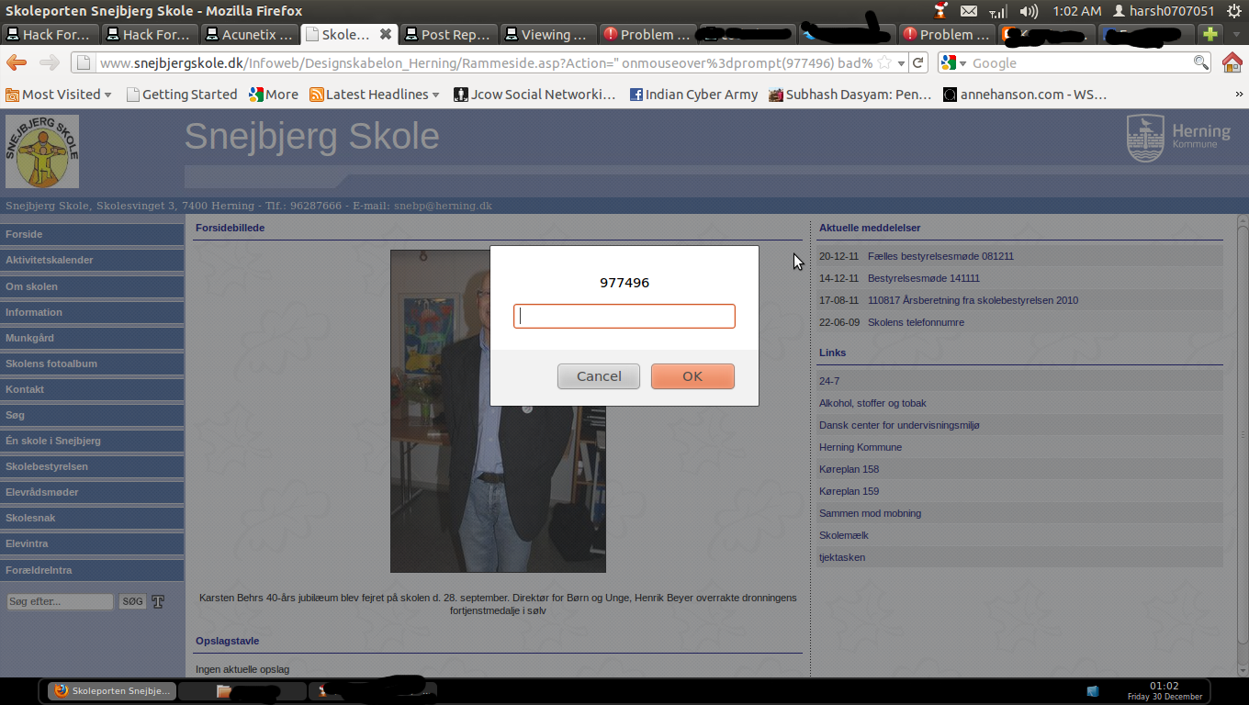Click the search magnifier icon in Google box

[x=1200, y=62]
